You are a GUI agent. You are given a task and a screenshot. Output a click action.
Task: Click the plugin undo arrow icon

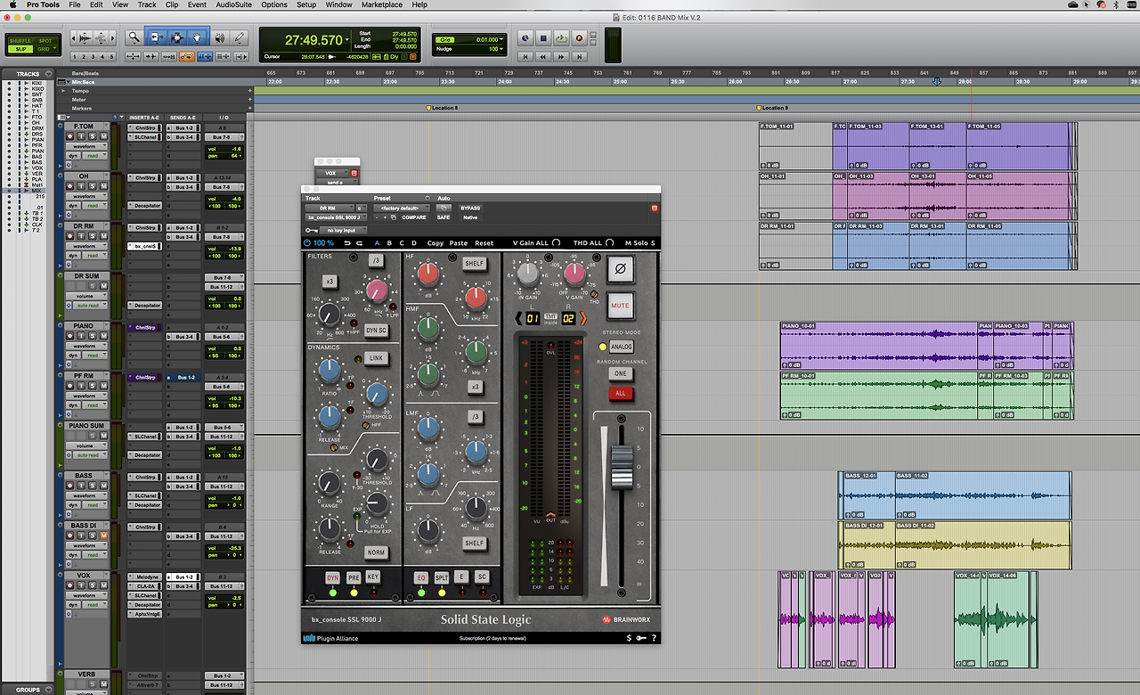click(346, 242)
